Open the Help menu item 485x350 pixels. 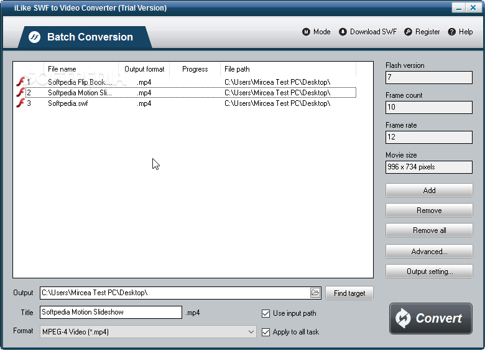pos(460,32)
